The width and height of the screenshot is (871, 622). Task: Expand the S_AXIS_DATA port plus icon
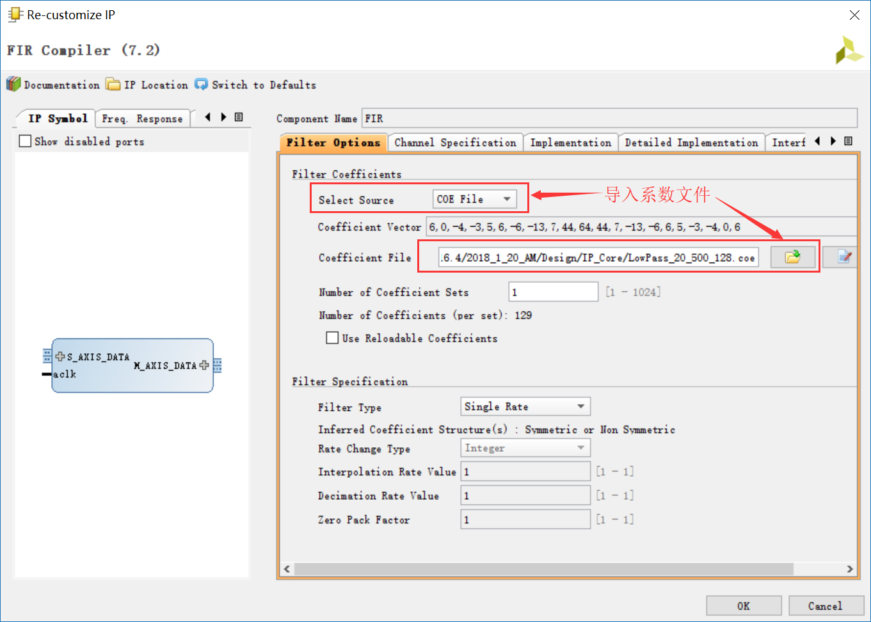point(60,356)
